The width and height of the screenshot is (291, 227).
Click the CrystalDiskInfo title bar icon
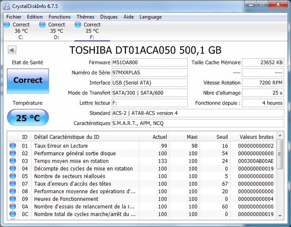point(7,6)
